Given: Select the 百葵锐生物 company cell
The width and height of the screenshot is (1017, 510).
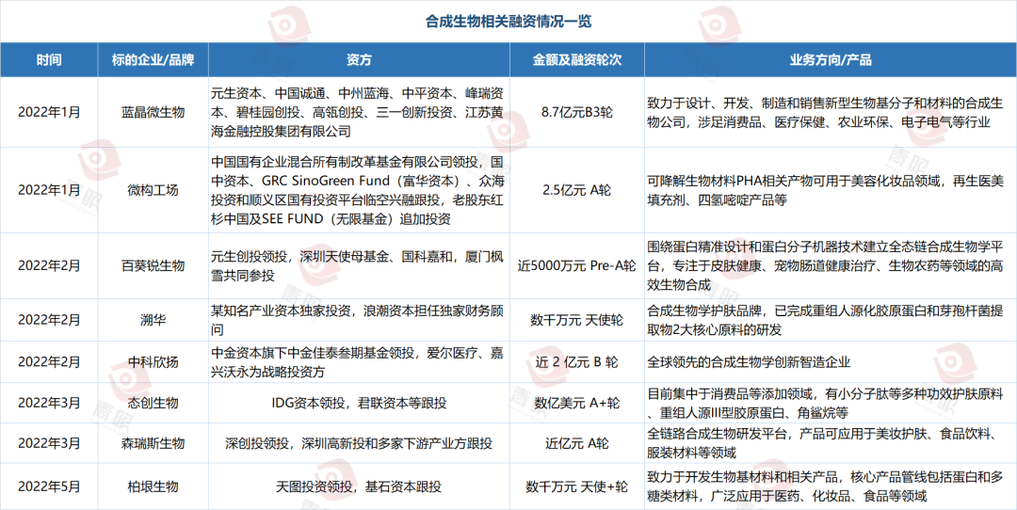Looking at the screenshot, I should point(153,266).
